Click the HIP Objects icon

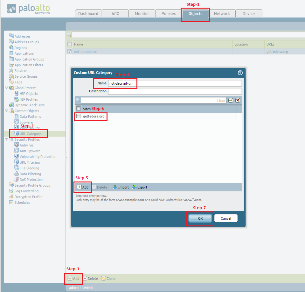click(17, 93)
